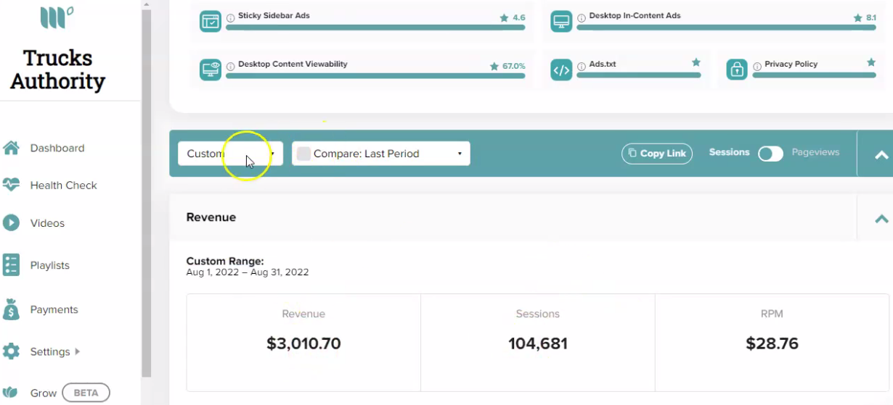
Task: Open the Compare: Last Period dropdown arrow
Action: [460, 154]
